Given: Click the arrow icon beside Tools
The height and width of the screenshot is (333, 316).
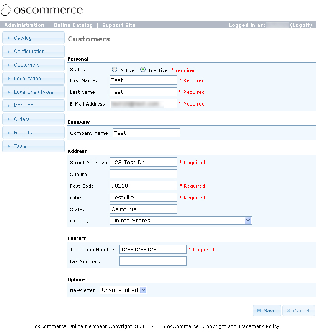Looking at the screenshot, I should [x=9, y=146].
